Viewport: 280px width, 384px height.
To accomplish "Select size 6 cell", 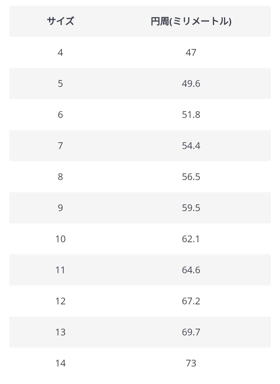I will pyautogui.click(x=60, y=115).
